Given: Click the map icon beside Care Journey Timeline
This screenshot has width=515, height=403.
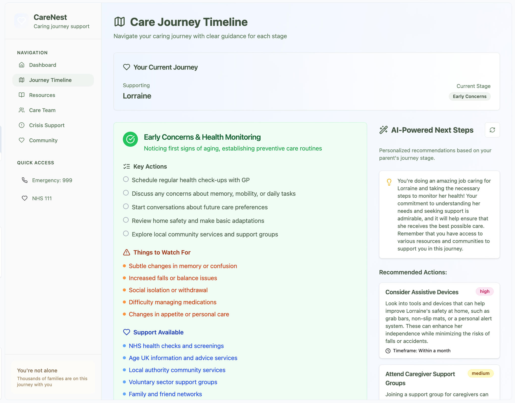Looking at the screenshot, I should 120,22.
